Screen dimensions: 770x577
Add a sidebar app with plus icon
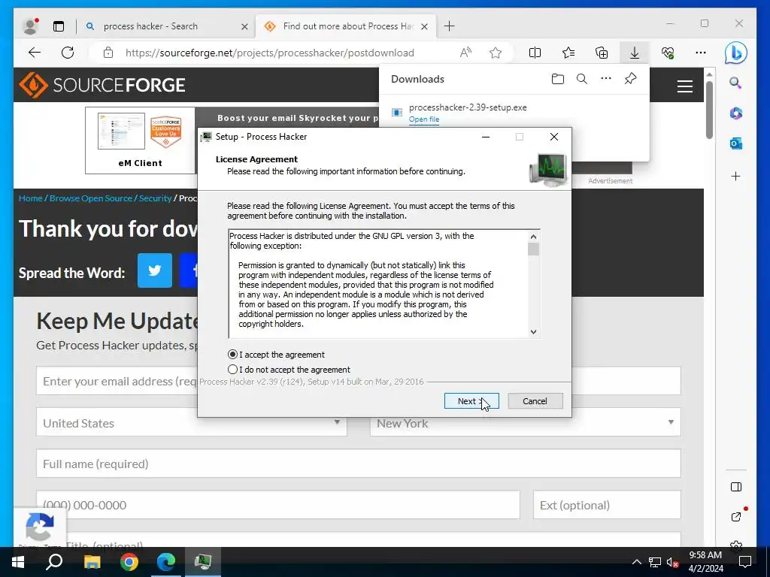pyautogui.click(x=735, y=176)
